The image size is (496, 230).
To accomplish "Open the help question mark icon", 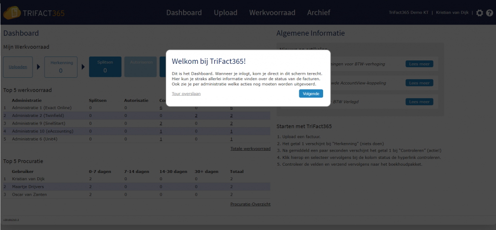I will click(489, 13).
